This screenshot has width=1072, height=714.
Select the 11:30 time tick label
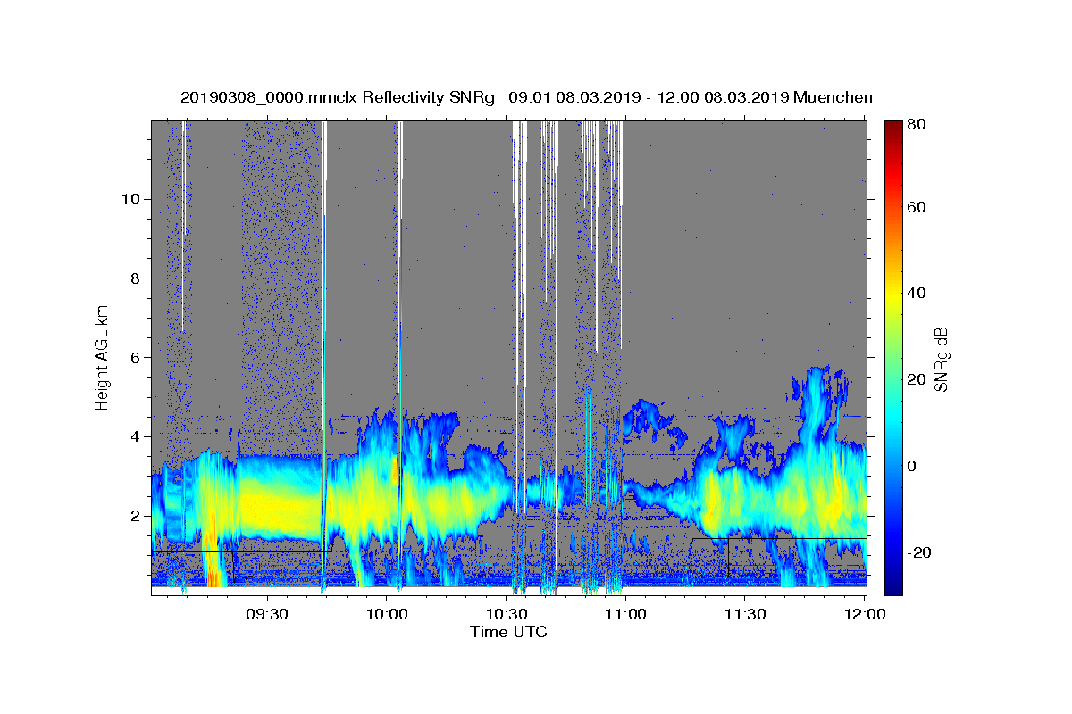[744, 614]
